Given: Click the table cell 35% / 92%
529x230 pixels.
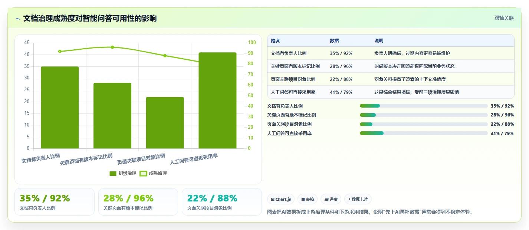Looking at the screenshot, I should pos(341,53).
